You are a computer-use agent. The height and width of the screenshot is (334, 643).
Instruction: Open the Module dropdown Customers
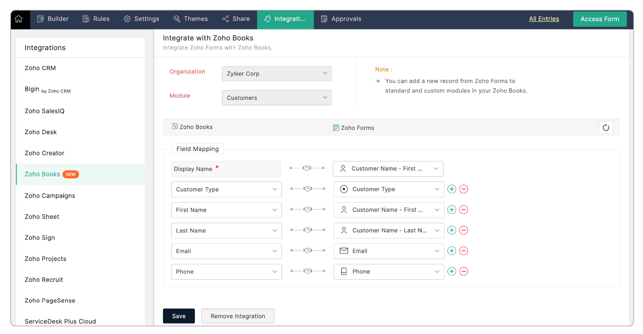277,98
